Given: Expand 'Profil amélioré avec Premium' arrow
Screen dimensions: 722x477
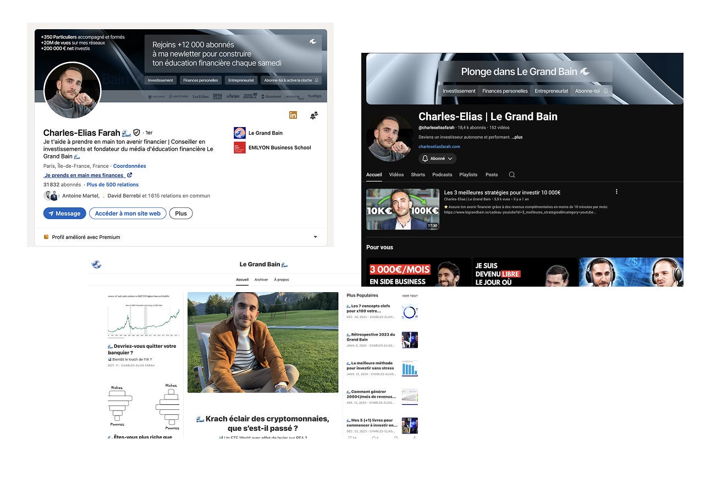Looking at the screenshot, I should coord(316,237).
